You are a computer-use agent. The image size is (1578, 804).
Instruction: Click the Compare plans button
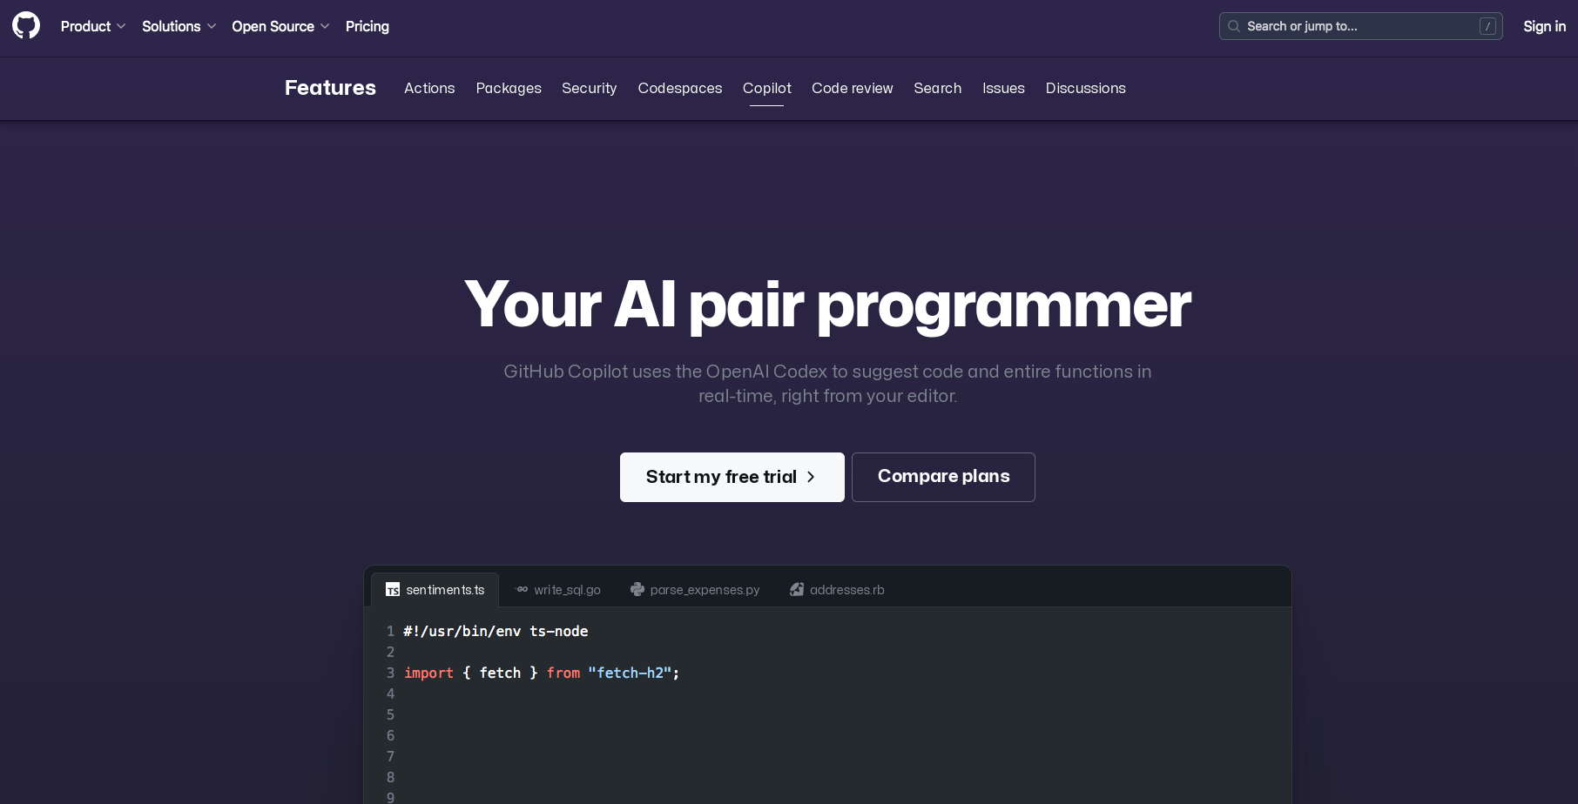tap(943, 477)
